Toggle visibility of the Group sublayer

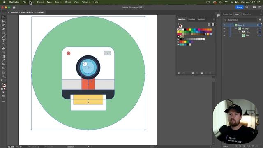pyautogui.click(x=224, y=28)
